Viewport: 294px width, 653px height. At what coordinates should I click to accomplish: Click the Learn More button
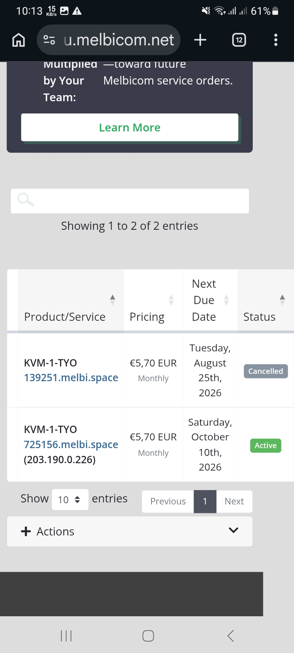pyautogui.click(x=129, y=127)
